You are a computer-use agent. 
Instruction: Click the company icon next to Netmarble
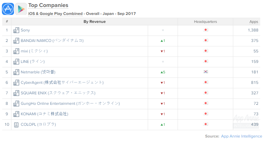[16, 72]
